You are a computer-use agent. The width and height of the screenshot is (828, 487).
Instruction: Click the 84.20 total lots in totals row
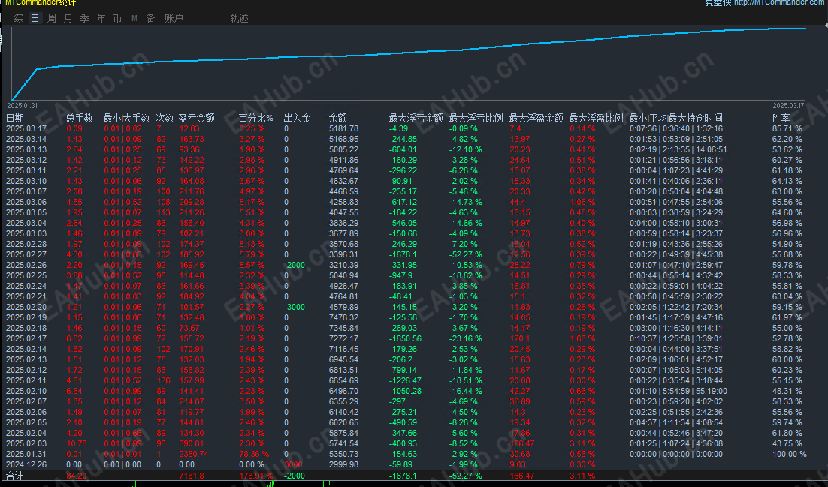click(77, 476)
